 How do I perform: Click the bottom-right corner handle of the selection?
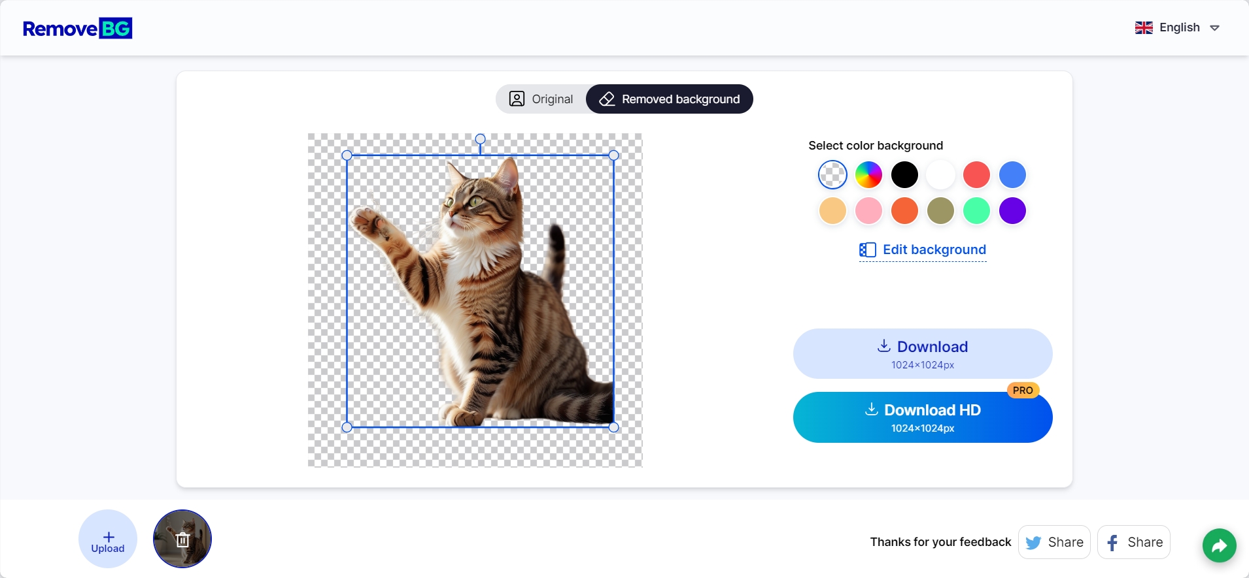613,427
